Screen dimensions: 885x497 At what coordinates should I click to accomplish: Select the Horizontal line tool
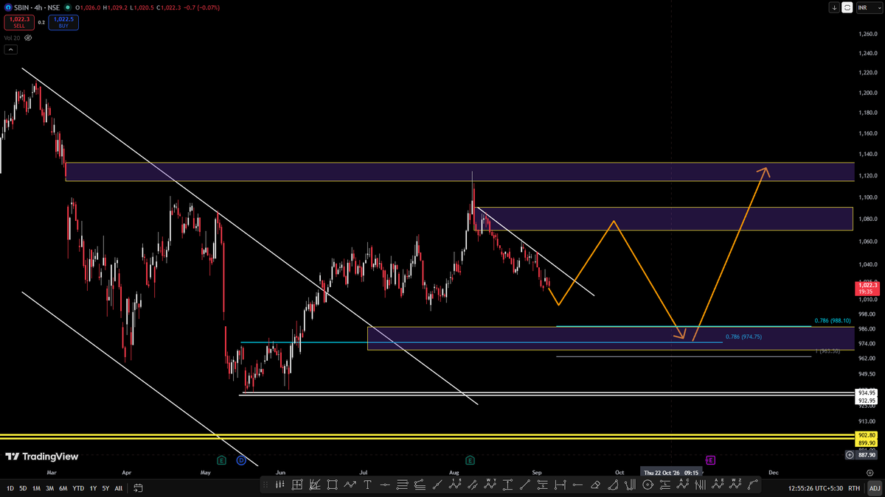(x=385, y=484)
